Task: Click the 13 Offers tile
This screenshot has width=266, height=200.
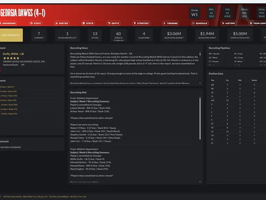Action: [95, 35]
